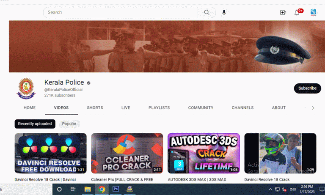This screenshot has width=325, height=195.
Task: View the ABOUT tab
Action: [278, 108]
